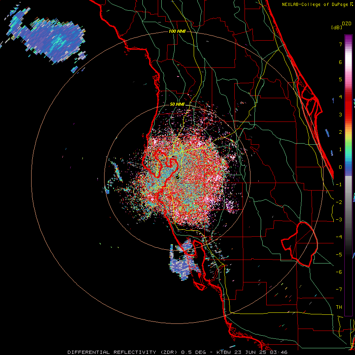355x355 pixels.
Task: Click the [dB] unit label
Action: 337,27
